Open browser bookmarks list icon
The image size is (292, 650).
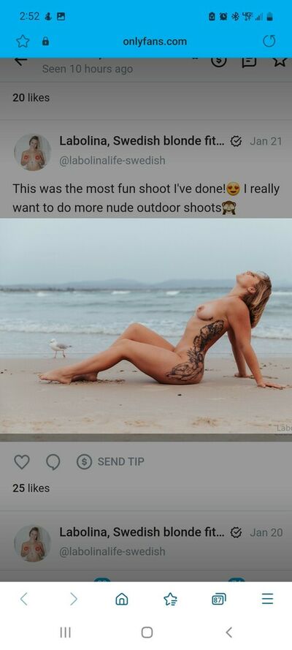[x=170, y=599]
